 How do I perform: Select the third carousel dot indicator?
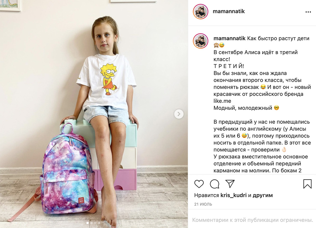(x=95, y=223)
